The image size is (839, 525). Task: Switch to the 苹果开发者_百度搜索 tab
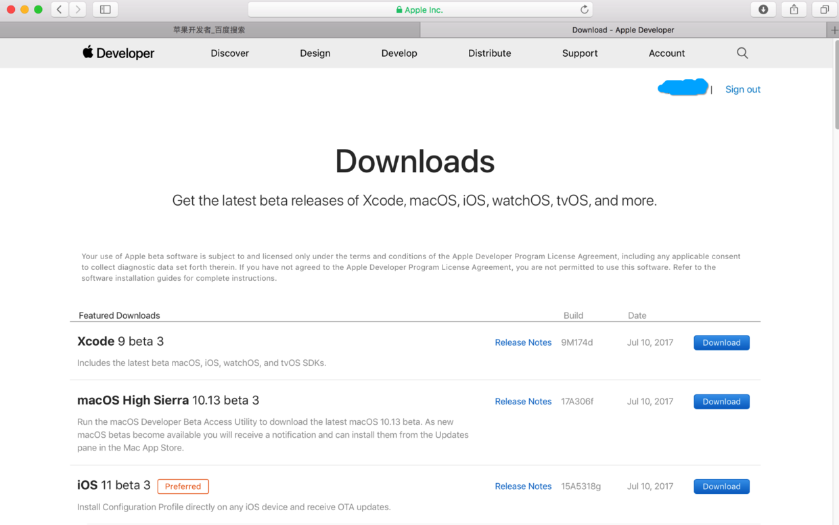(x=210, y=30)
